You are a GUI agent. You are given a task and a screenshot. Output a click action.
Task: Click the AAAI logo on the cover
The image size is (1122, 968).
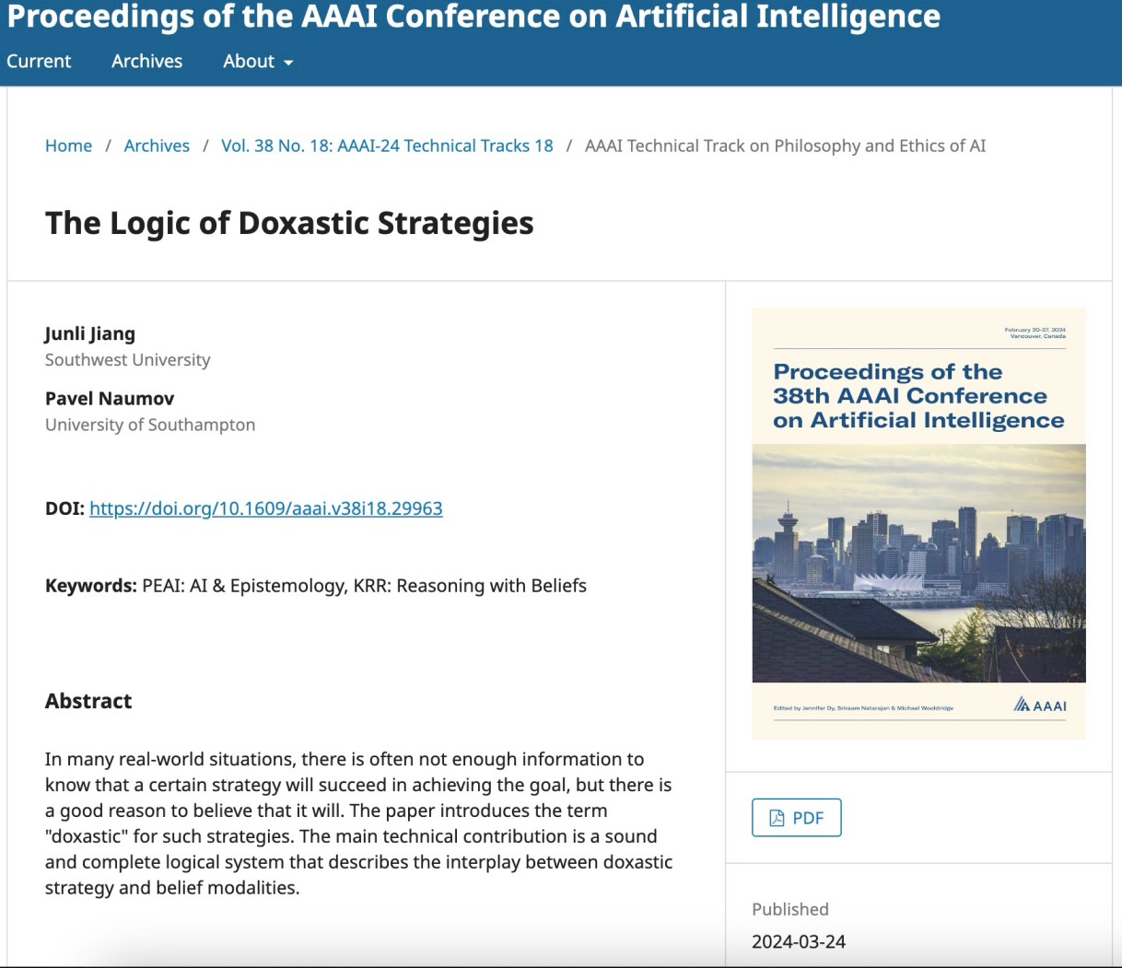click(1040, 706)
